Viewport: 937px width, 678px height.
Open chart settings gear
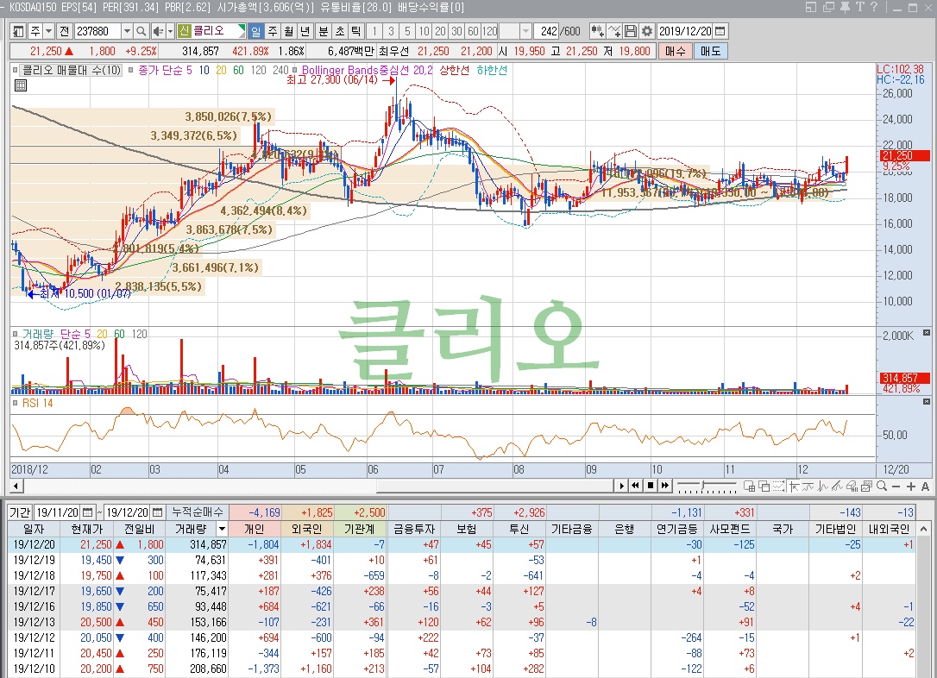[x=646, y=31]
